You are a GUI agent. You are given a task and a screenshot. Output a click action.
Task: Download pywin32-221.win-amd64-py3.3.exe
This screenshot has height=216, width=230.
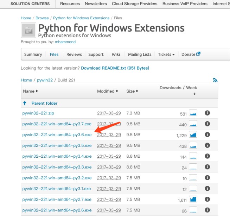pyautogui.click(x=57, y=167)
